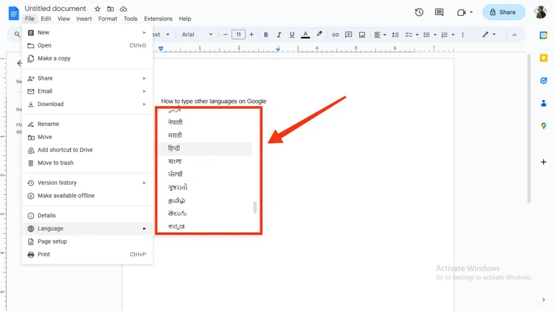Toggle Underline formatting
The height and width of the screenshot is (311, 555).
pyautogui.click(x=292, y=35)
